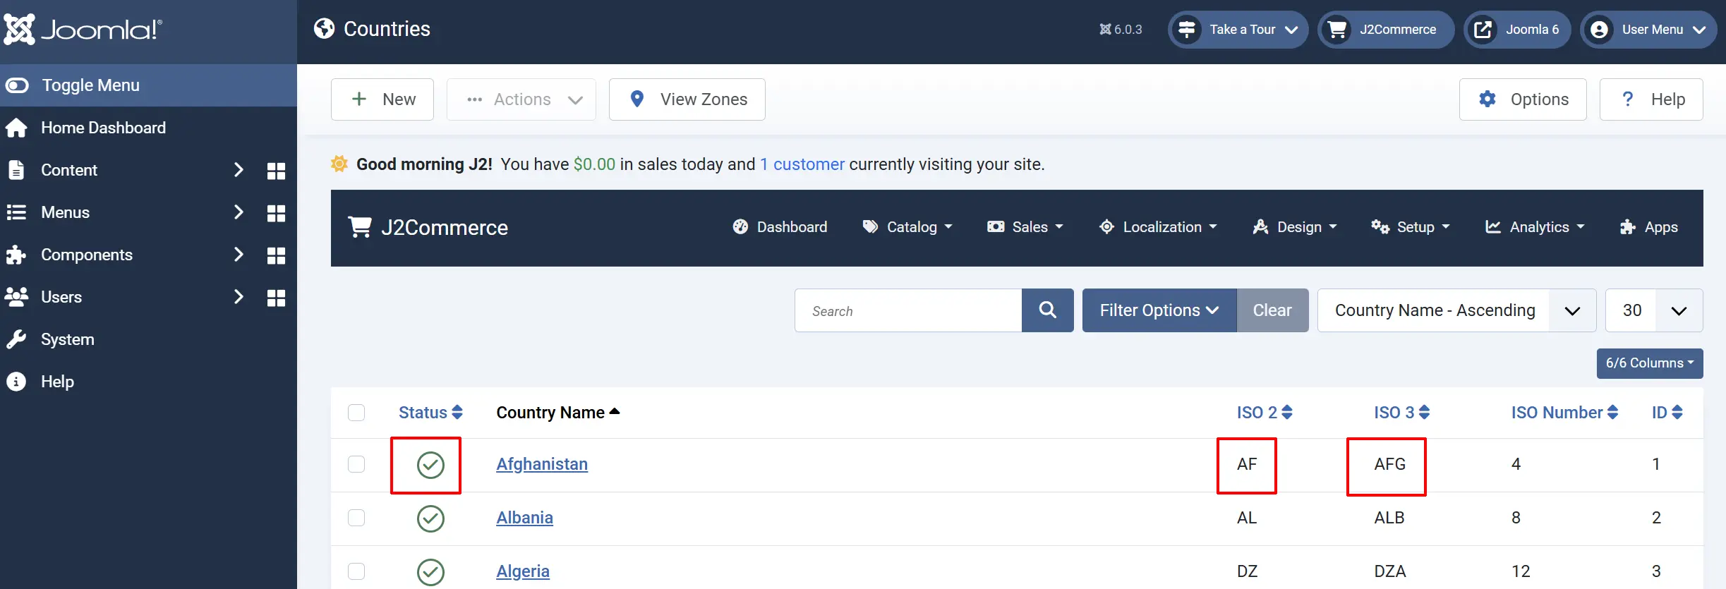Screen dimensions: 1726x589
Task: Open the Albania country link
Action: coord(524,518)
